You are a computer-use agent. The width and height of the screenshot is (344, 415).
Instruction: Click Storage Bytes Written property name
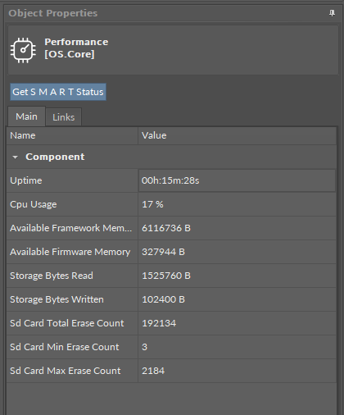tap(57, 299)
